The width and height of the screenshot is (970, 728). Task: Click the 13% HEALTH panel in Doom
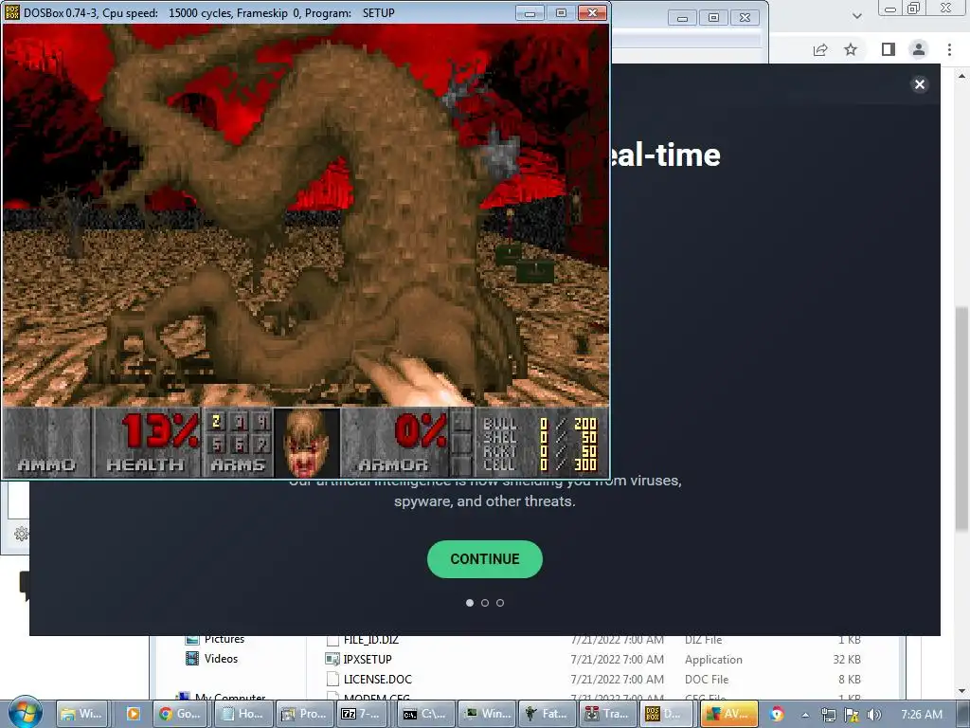[x=147, y=442]
